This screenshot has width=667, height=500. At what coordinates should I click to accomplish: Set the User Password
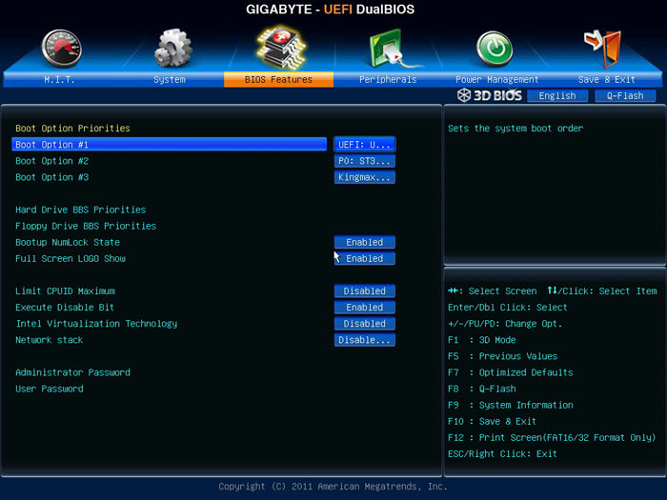[50, 389]
